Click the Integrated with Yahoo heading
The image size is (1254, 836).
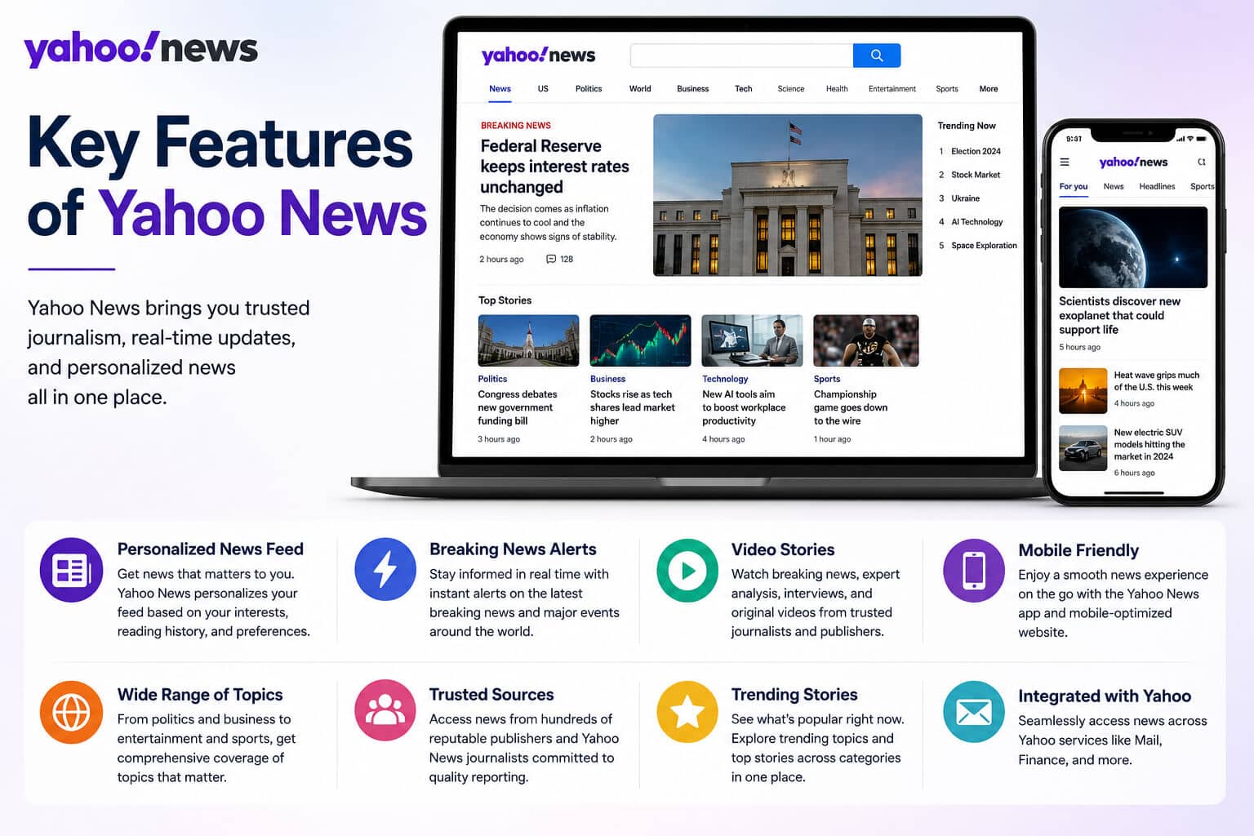point(1105,696)
